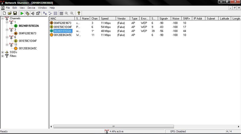Open the Device menu
The image size is (241, 134).
coord(31,8)
